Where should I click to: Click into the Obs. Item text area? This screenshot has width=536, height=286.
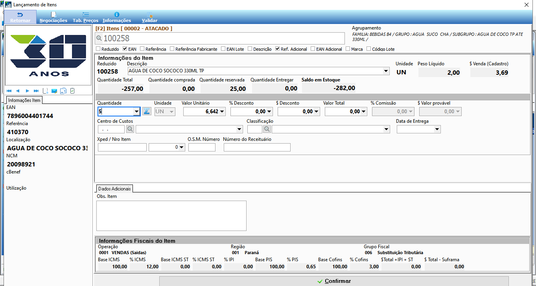coord(171,216)
